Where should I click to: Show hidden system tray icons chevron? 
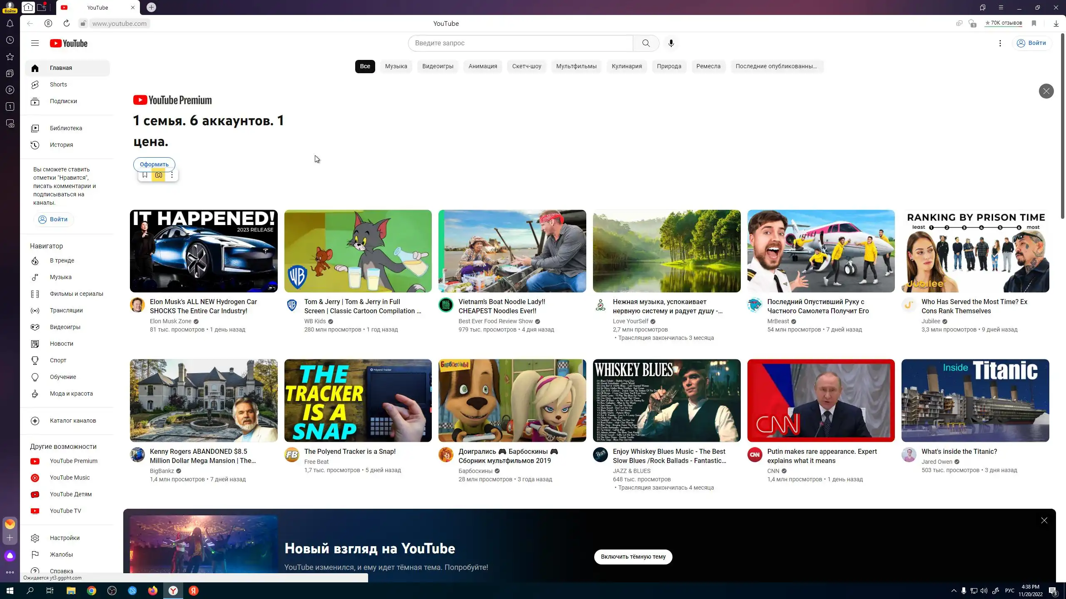(x=954, y=591)
